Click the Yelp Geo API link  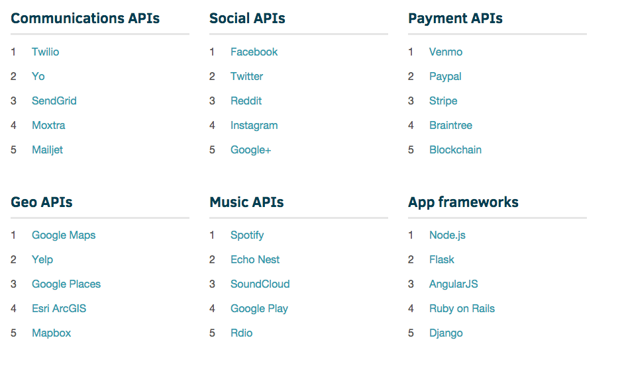click(42, 259)
